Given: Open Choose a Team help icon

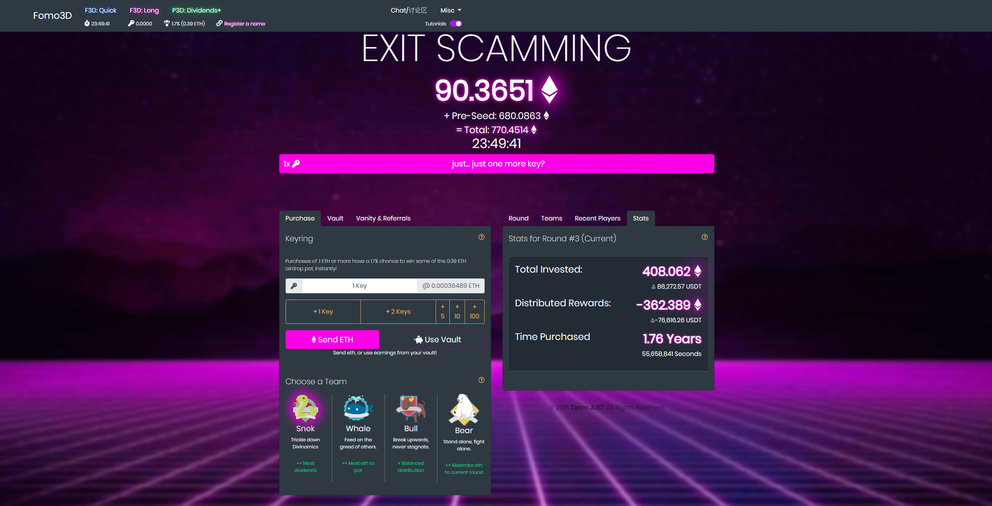Looking at the screenshot, I should [x=482, y=380].
